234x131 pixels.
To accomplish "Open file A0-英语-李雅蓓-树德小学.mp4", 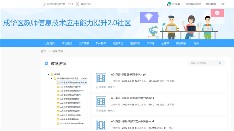I will pyautogui.click(x=129, y=75).
